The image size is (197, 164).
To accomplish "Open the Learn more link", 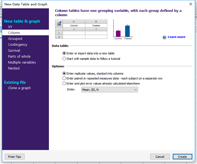I will click(x=176, y=37).
